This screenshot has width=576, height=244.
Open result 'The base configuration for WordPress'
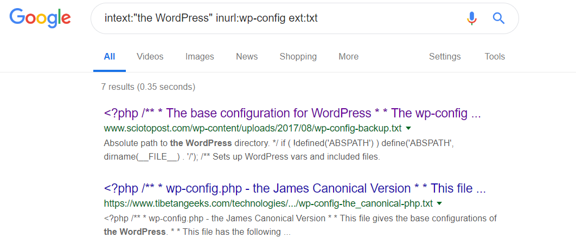[x=292, y=114]
